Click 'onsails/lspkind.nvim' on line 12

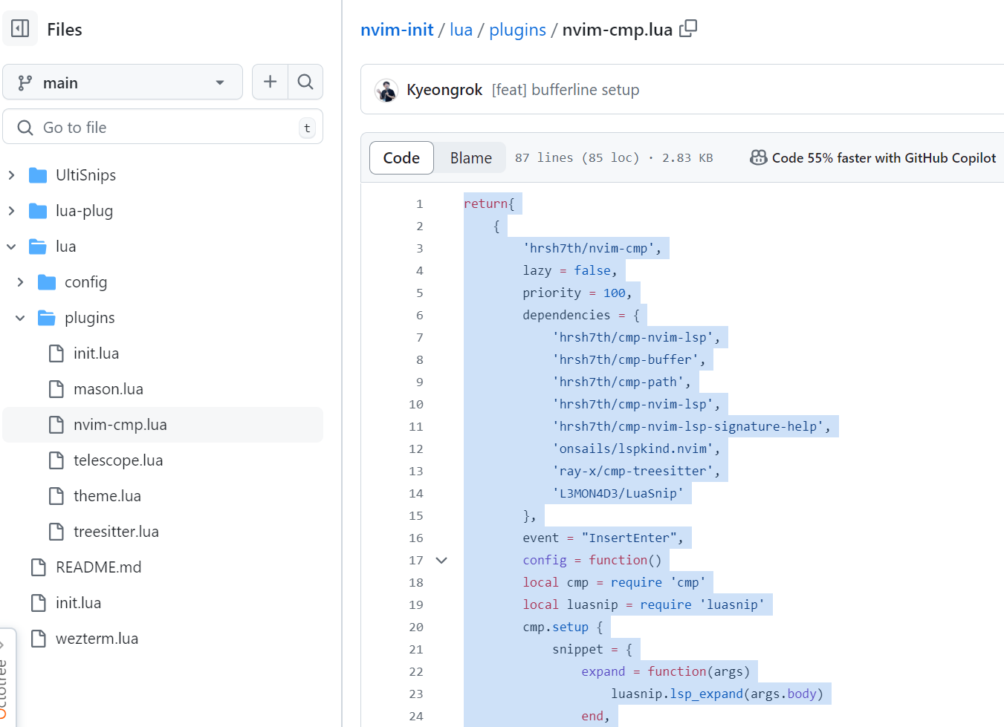click(633, 449)
